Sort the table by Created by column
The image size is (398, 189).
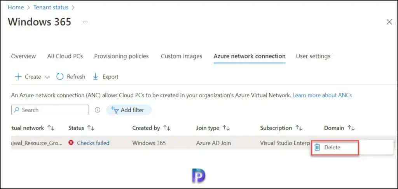(x=167, y=128)
